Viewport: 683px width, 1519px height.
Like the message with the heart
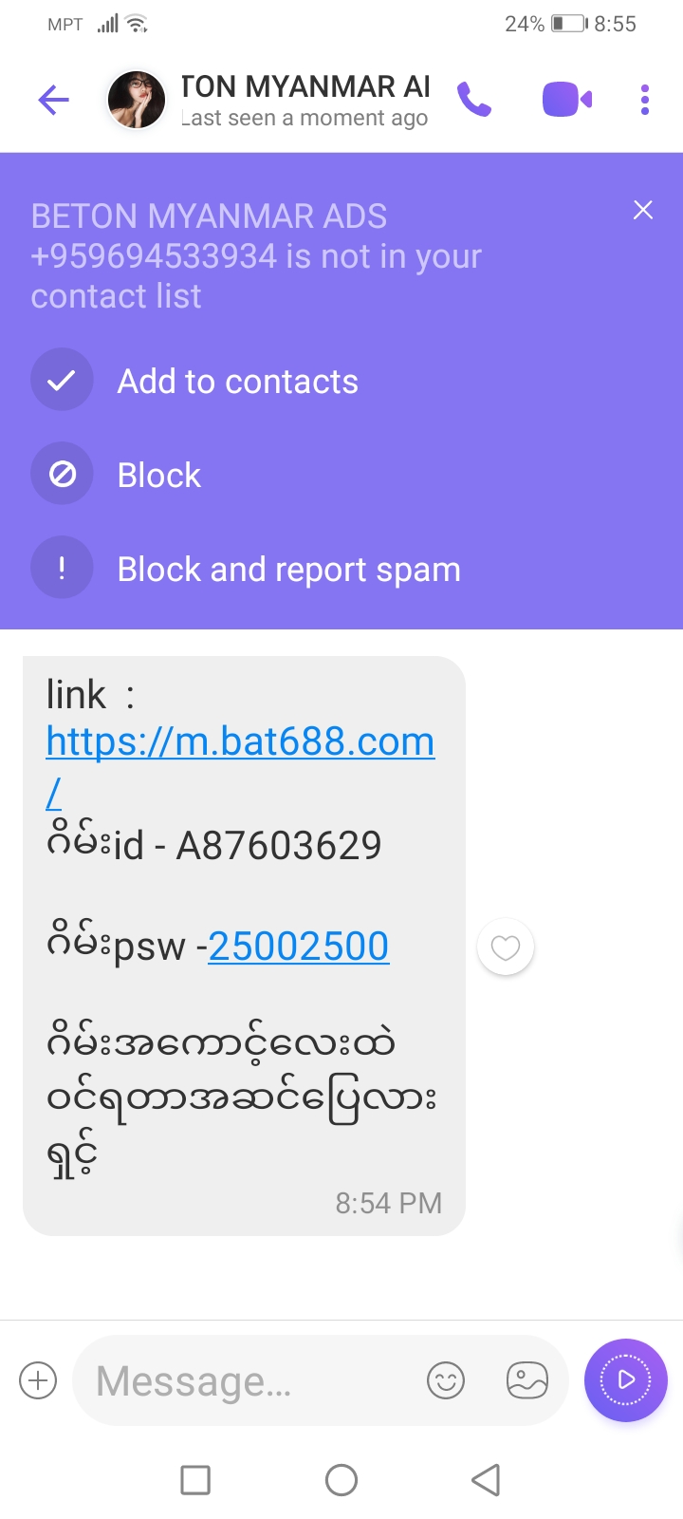pyautogui.click(x=506, y=947)
